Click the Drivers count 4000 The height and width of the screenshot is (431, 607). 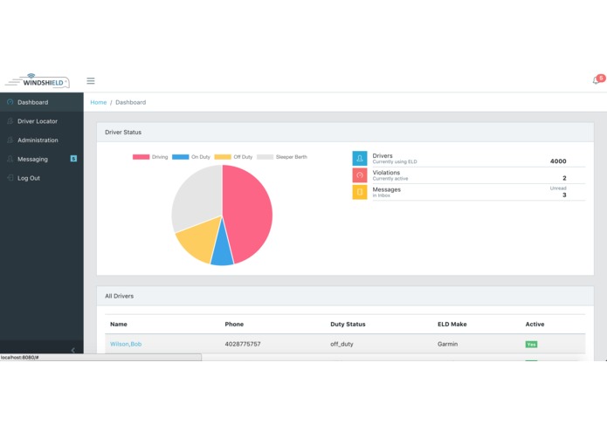coord(558,161)
